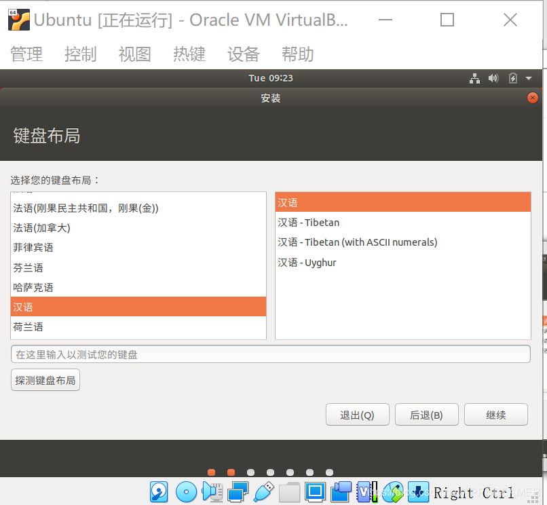Select 哈萨克语 in the layout list
Image resolution: width=547 pixels, height=505 pixels.
click(x=138, y=288)
